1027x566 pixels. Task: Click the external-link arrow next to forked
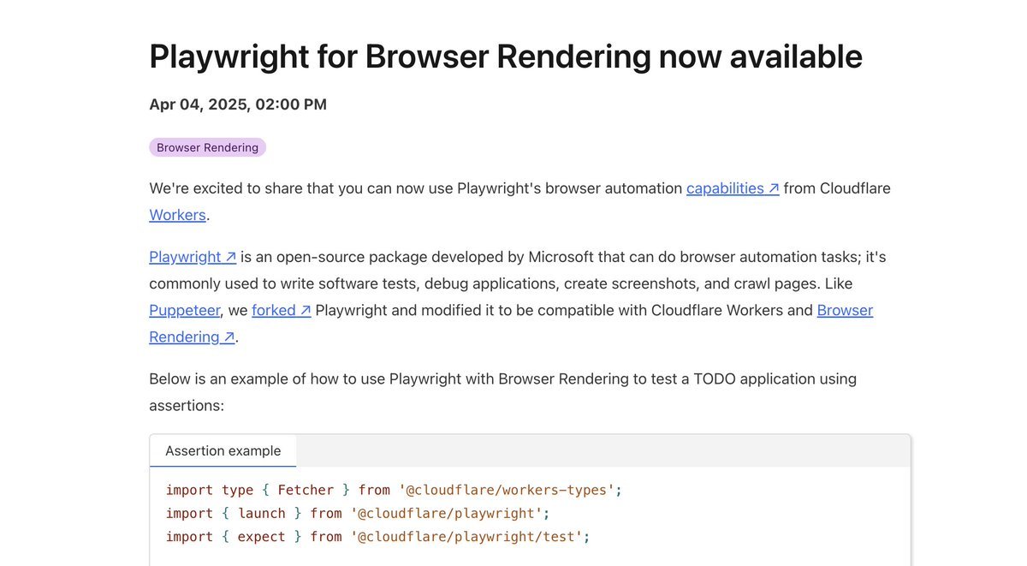306,310
